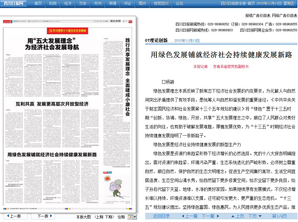Go to the 经济 section
Viewport: 298px width, 222px height.
[68, 3]
